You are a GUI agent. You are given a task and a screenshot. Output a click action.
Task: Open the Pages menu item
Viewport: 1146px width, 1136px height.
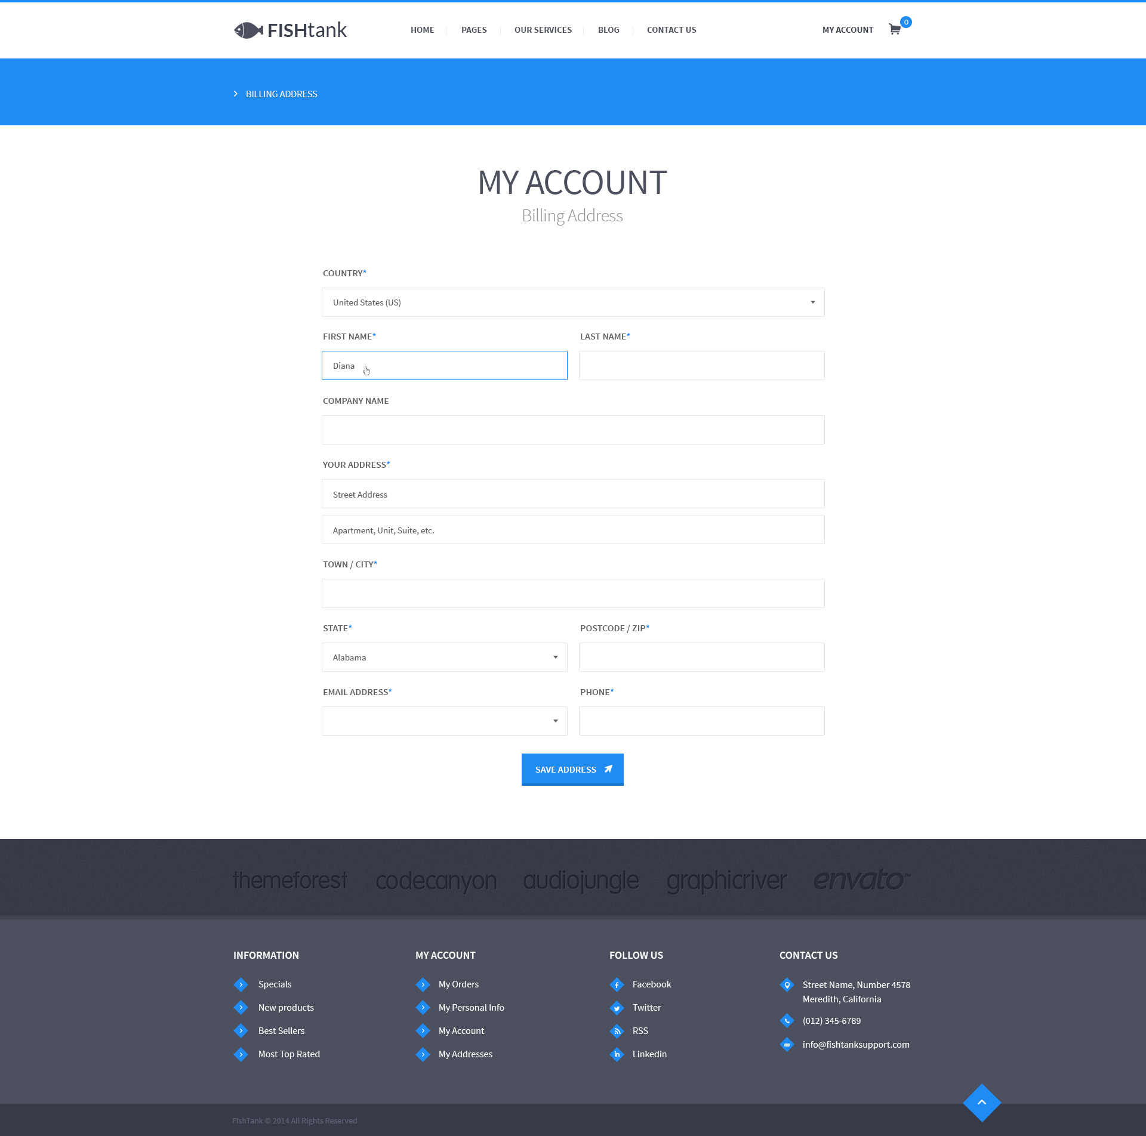pyautogui.click(x=473, y=30)
